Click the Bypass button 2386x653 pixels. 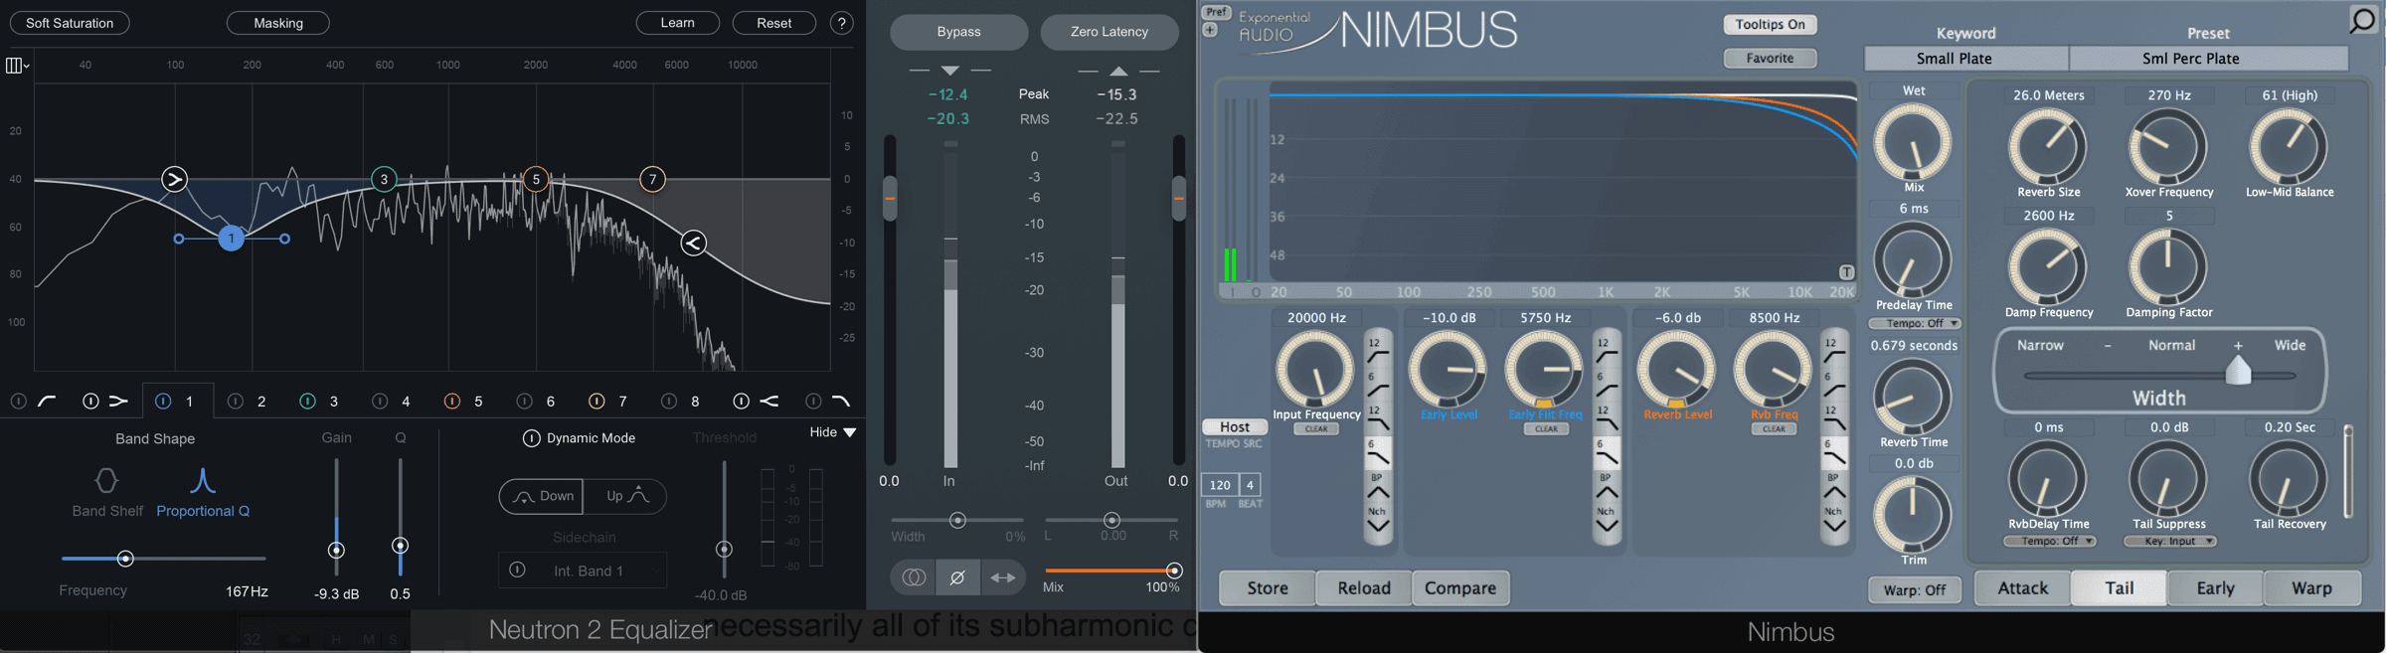[x=959, y=32]
